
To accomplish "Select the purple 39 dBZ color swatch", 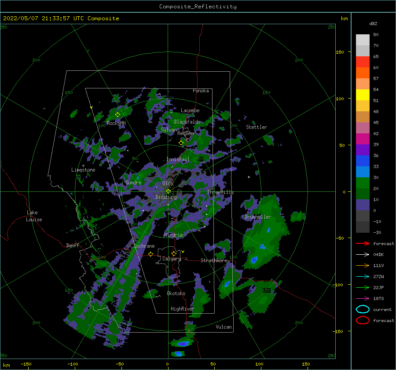I will point(363,150).
